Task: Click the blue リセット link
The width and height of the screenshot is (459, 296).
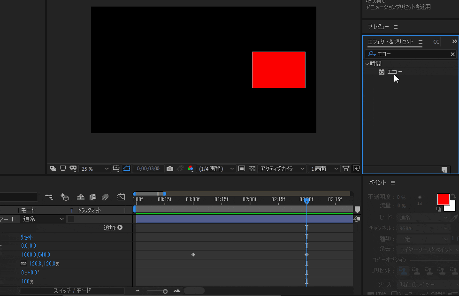Action: pos(26,237)
